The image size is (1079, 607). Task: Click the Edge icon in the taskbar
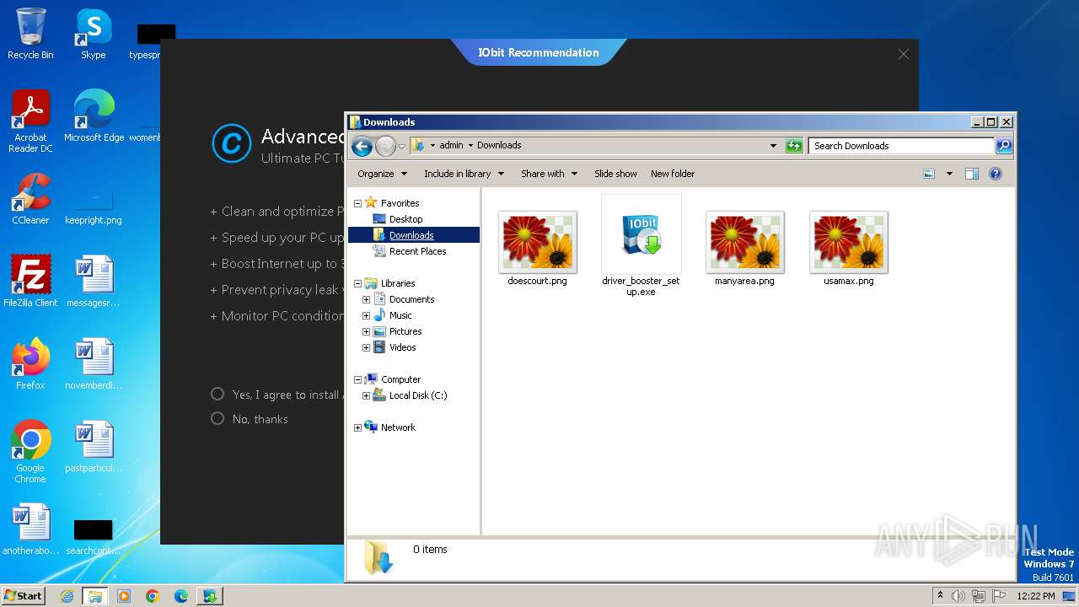181,596
